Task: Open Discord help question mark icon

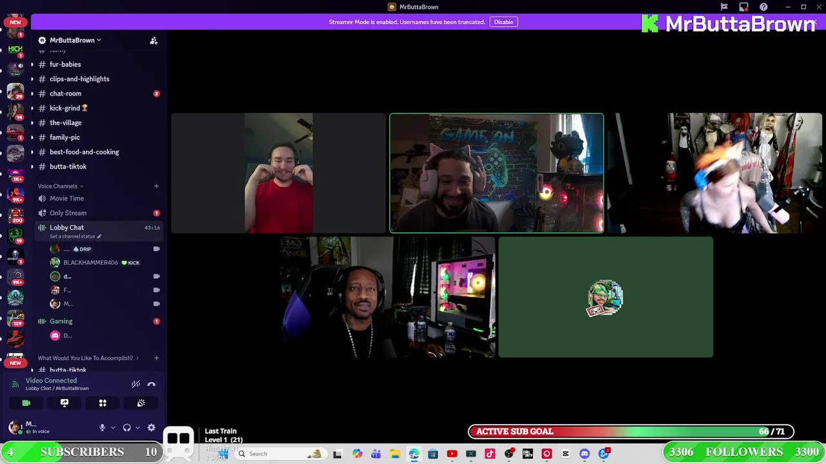Action: pyautogui.click(x=763, y=7)
